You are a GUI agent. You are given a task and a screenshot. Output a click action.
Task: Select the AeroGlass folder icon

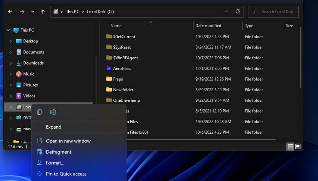pyautogui.click(x=109, y=68)
